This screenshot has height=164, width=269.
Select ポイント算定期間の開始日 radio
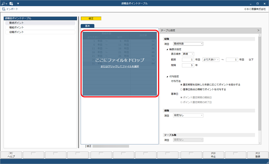pyautogui.click(x=181, y=97)
